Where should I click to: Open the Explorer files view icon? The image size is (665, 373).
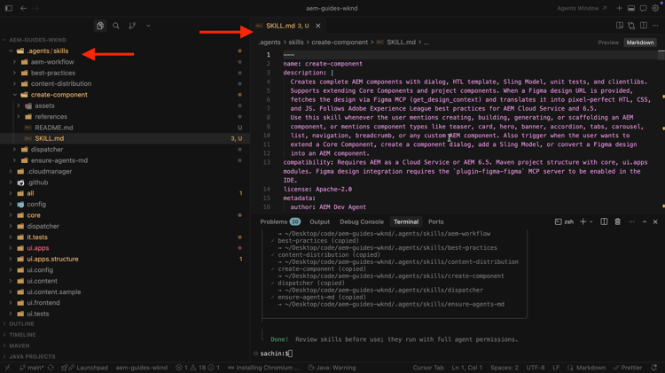[x=100, y=26]
